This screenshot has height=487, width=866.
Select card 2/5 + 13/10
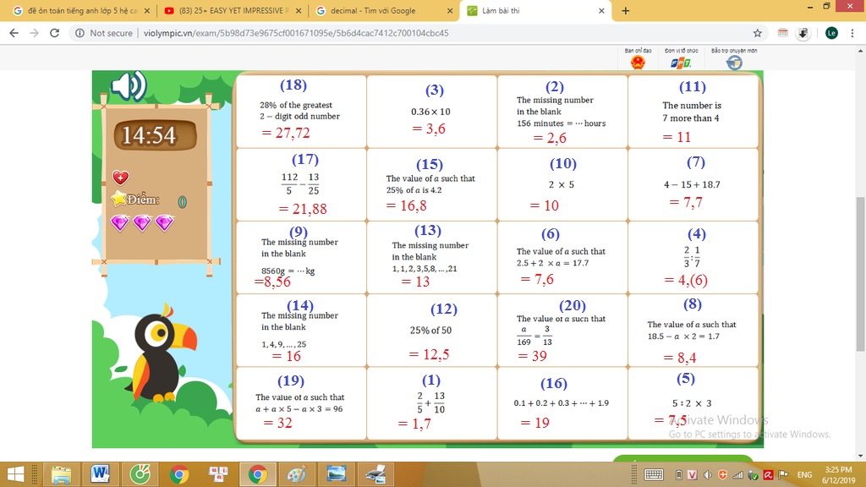(x=431, y=403)
